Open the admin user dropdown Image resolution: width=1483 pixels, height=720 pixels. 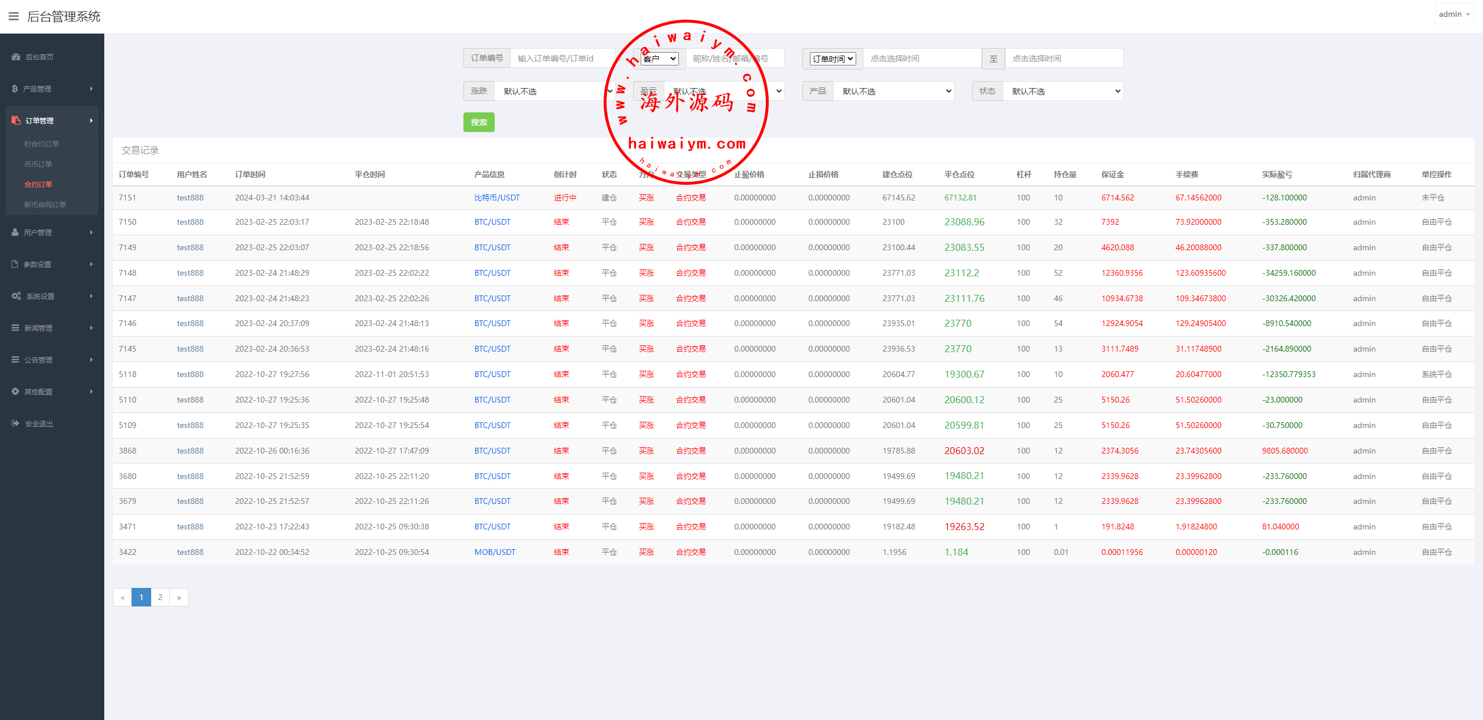(1454, 14)
